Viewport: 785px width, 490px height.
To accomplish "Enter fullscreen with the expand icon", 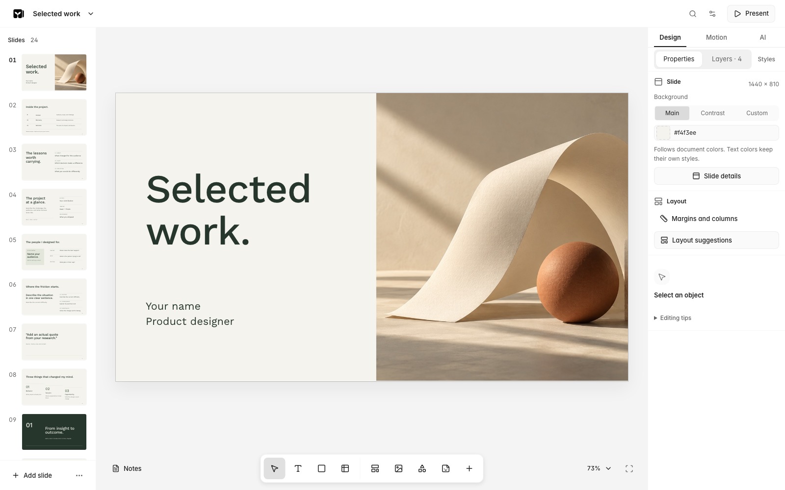I will click(x=629, y=469).
